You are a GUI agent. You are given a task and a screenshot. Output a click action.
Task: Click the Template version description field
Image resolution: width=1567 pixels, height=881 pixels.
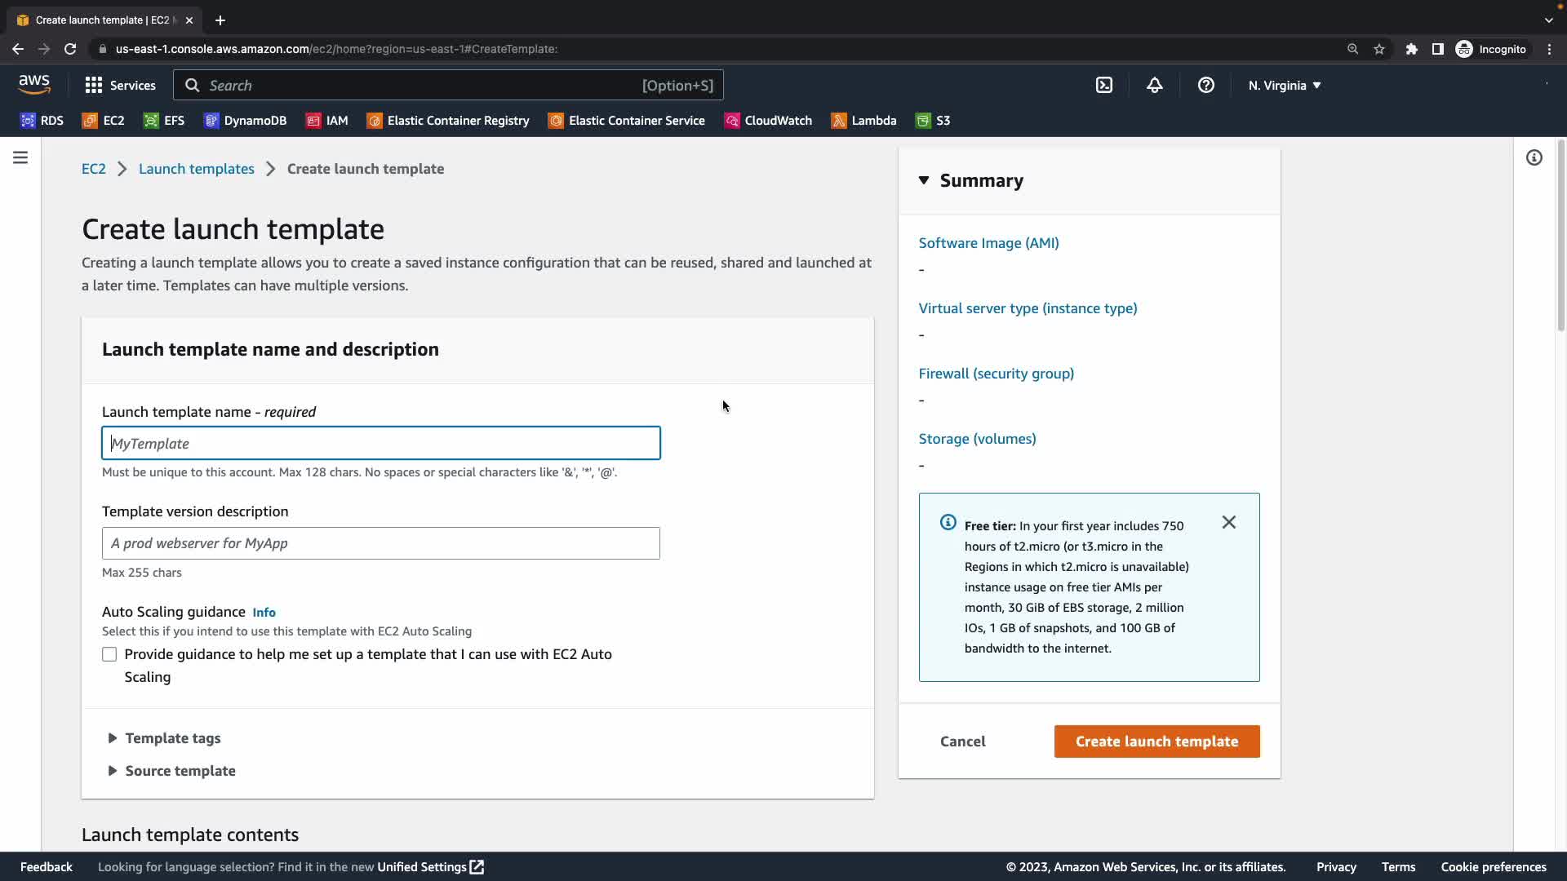380,543
